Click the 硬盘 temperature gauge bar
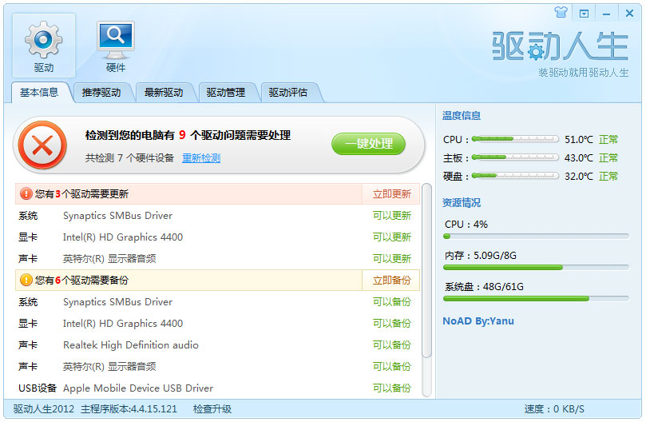 pos(515,176)
